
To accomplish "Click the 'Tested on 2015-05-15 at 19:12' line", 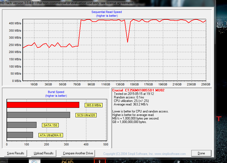I will point(134,94).
